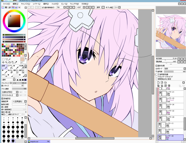Select the 水彩筆 watercolor brush
The height and width of the screenshot is (143, 186).
click(x=22, y=67)
